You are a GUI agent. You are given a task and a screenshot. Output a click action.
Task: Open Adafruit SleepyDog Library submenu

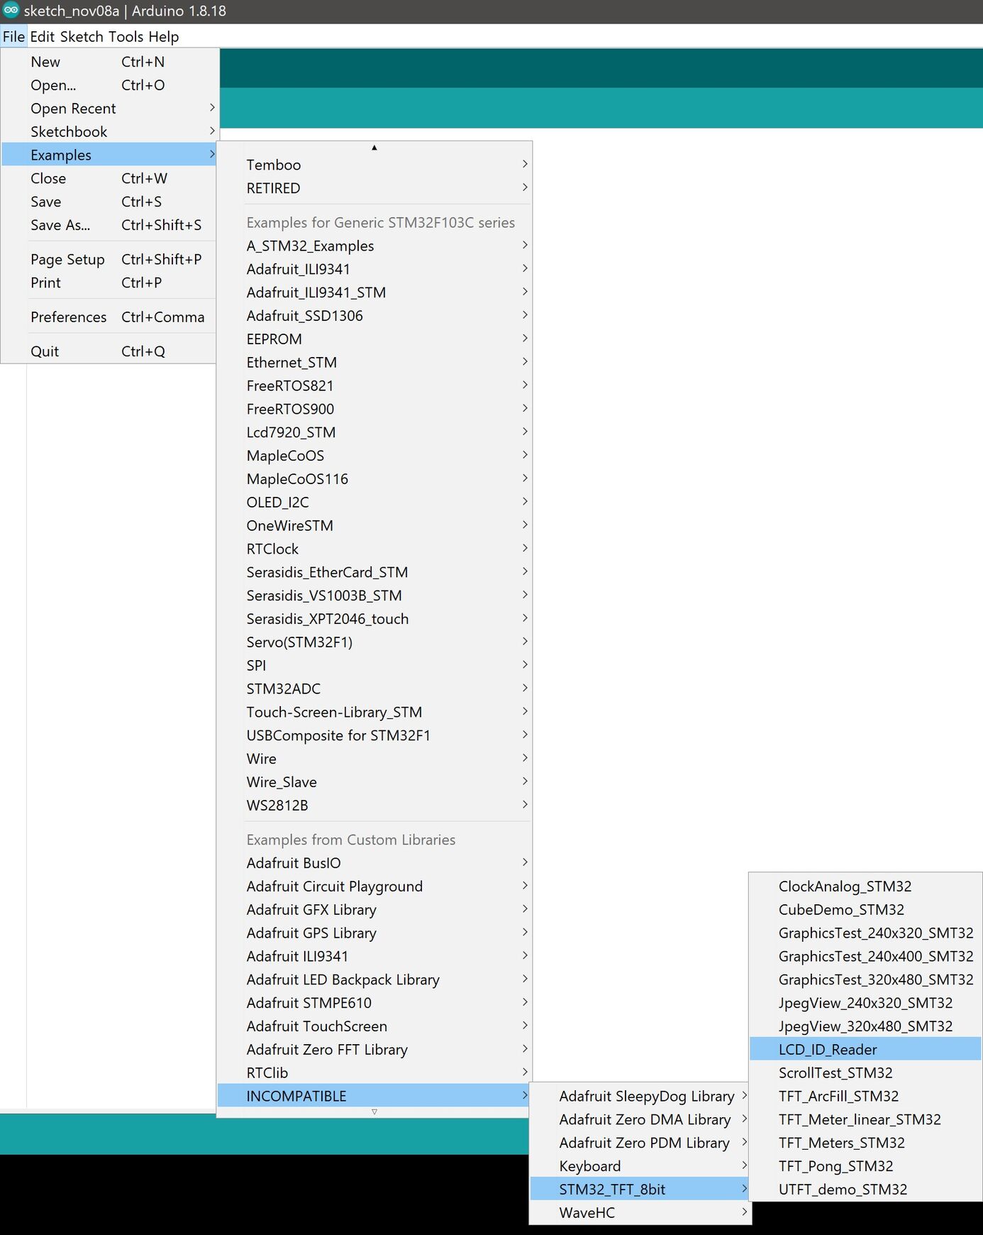point(640,1096)
